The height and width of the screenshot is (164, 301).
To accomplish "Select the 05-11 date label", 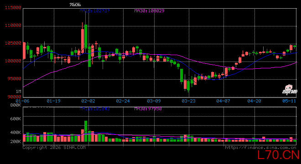I will pos(289,101).
